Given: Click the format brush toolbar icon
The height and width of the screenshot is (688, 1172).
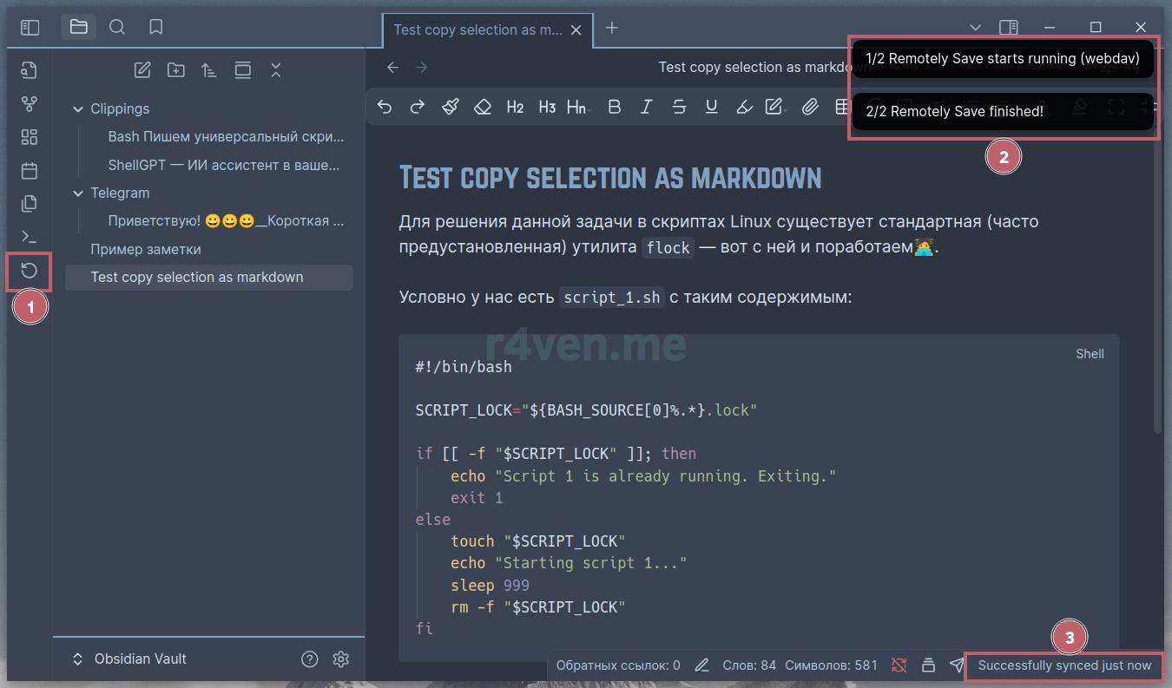Looking at the screenshot, I should [x=450, y=107].
